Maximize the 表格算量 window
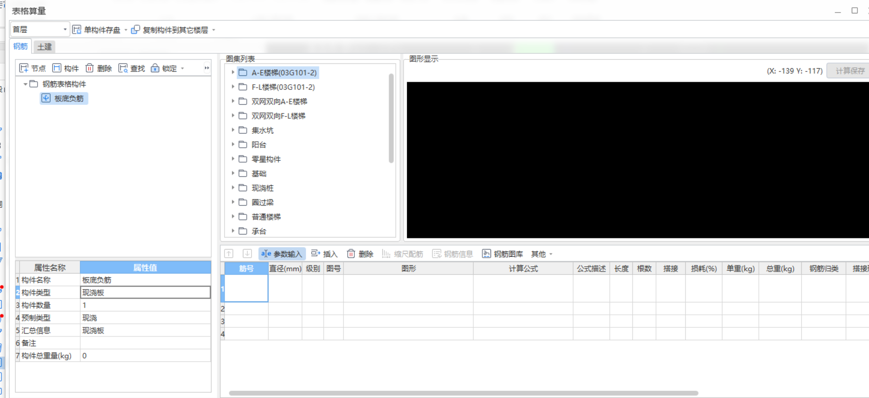The height and width of the screenshot is (398, 869). coord(855,11)
